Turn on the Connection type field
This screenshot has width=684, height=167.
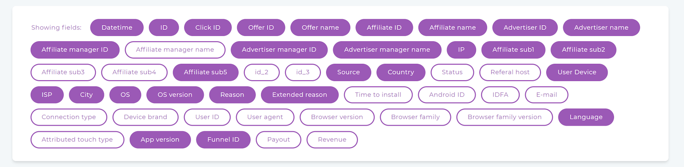coord(69,117)
